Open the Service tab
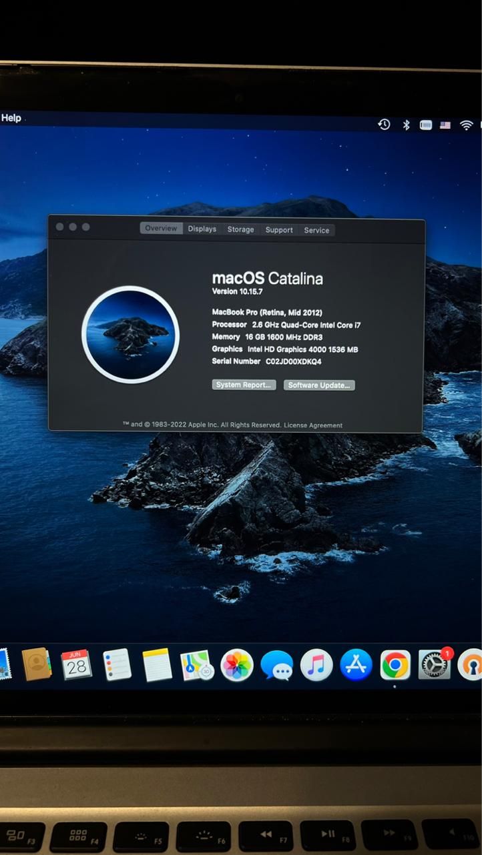This screenshot has width=482, height=855. pos(316,230)
